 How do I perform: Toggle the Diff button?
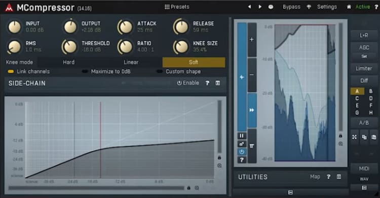[x=364, y=80]
